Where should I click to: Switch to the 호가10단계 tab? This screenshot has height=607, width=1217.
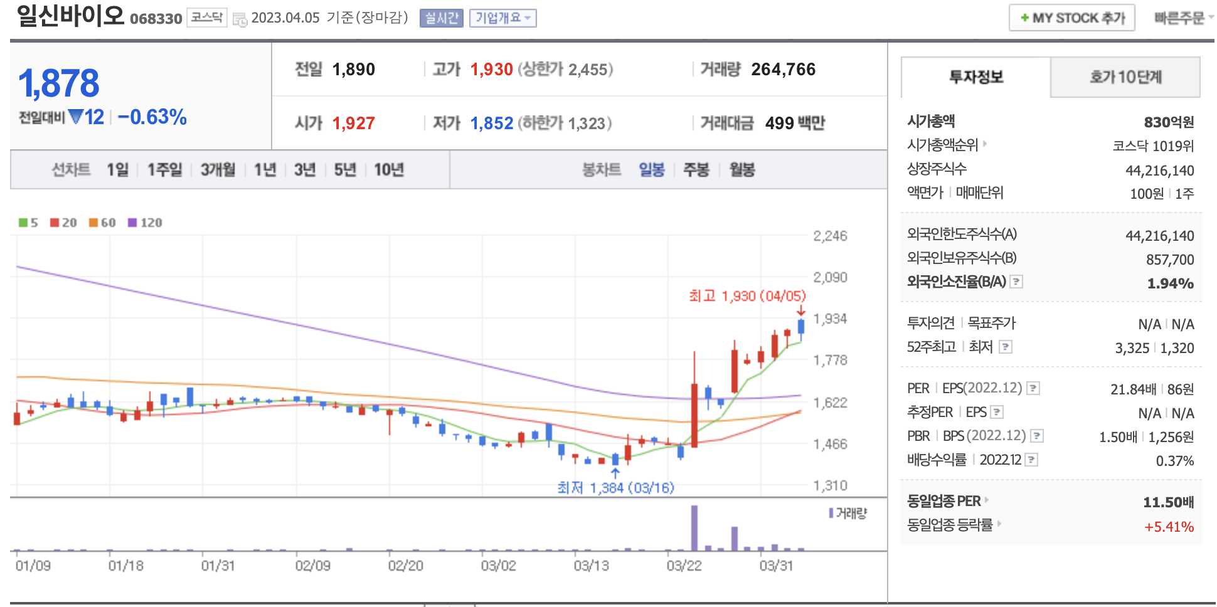1125,77
